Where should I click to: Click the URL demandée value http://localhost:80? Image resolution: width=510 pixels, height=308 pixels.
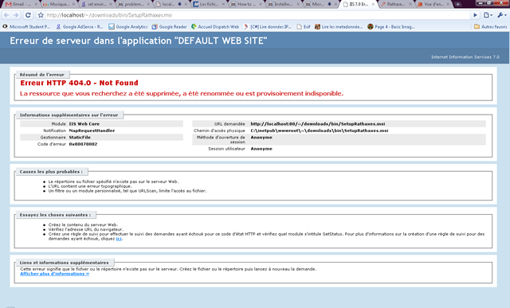pyautogui.click(x=317, y=124)
